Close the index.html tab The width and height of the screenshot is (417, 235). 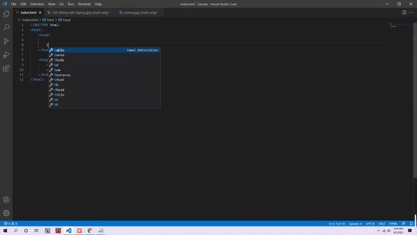(x=40, y=12)
